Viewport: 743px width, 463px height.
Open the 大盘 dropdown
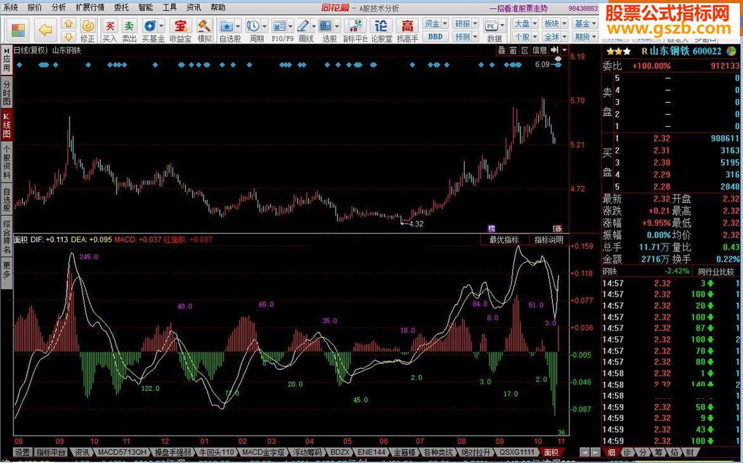pos(526,23)
